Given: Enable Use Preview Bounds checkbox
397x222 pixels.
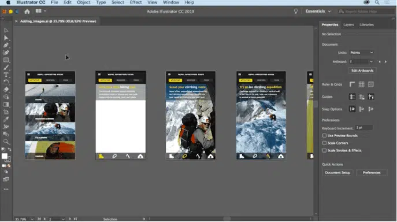Looking at the screenshot, I should (324, 136).
